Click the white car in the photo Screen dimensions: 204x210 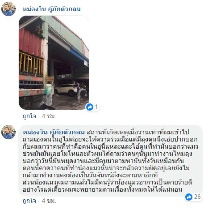click(x=67, y=89)
